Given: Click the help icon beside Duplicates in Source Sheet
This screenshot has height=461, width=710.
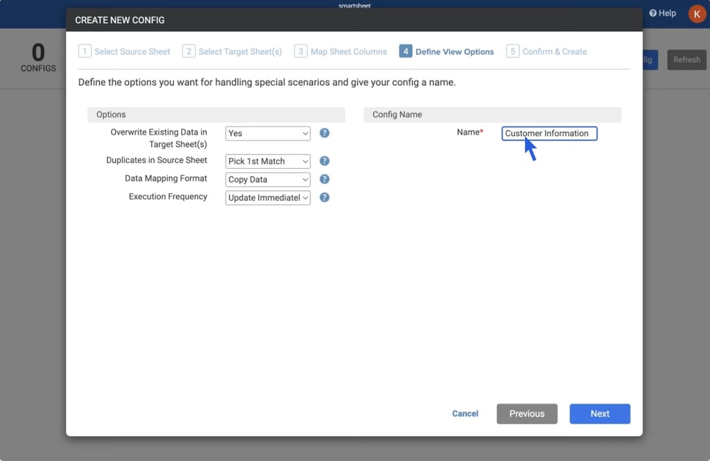Looking at the screenshot, I should (x=324, y=161).
